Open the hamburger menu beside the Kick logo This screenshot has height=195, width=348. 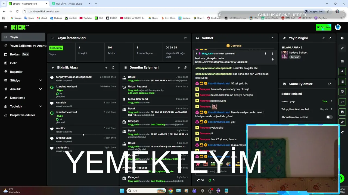(6, 27)
